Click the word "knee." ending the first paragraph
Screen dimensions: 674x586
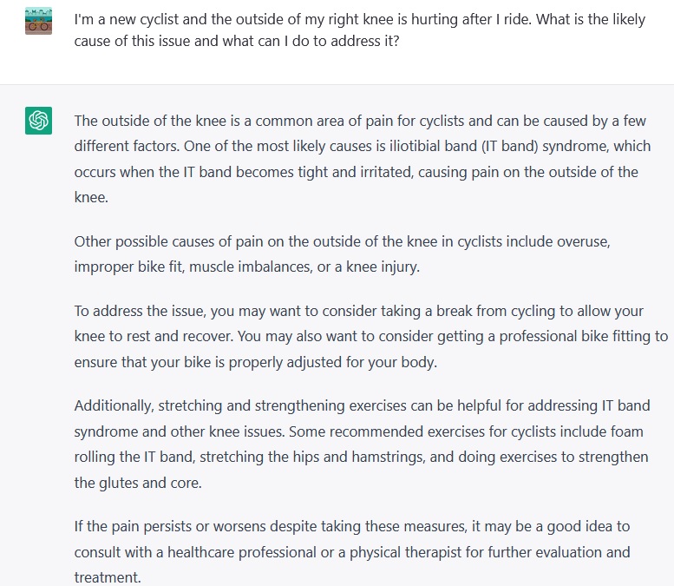pyautogui.click(x=91, y=197)
